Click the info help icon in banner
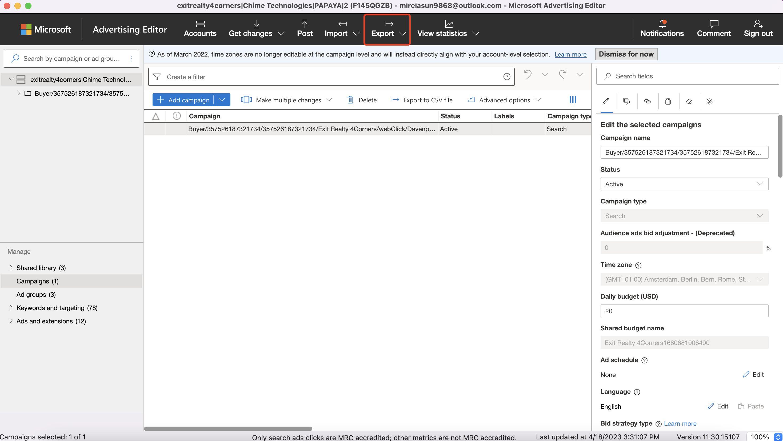Image resolution: width=783 pixels, height=441 pixels. click(x=152, y=54)
